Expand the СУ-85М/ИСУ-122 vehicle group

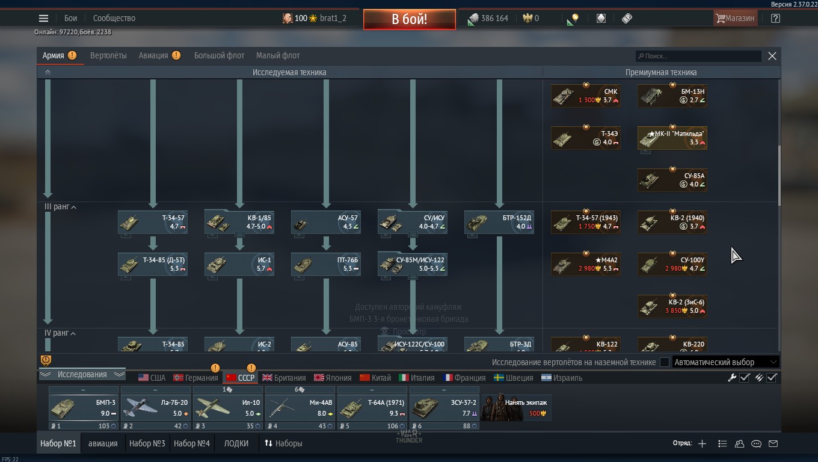(x=413, y=264)
